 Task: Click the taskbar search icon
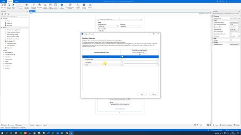coord(7,133)
